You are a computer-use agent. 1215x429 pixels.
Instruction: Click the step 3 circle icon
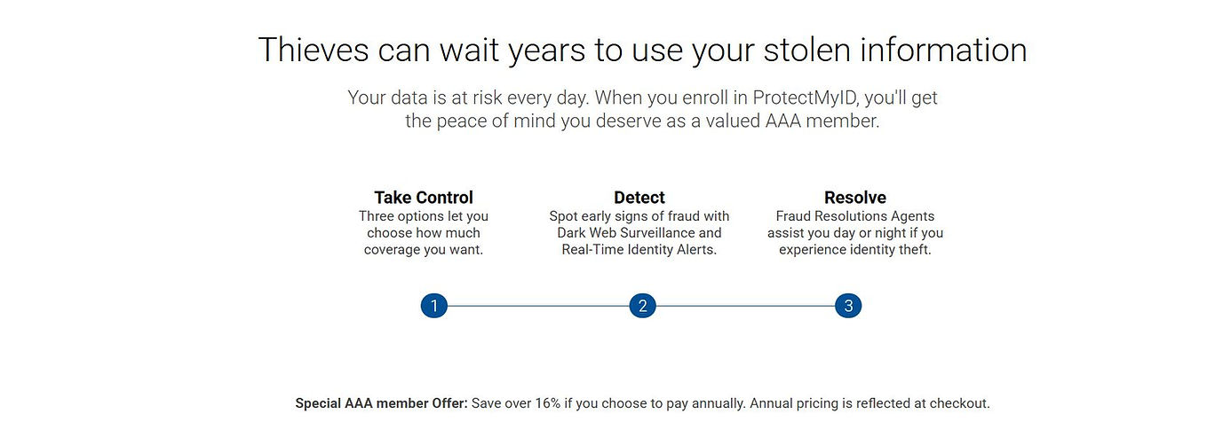848,306
